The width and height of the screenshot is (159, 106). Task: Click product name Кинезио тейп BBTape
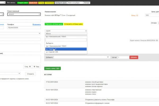pyautogui.click(x=60, y=15)
